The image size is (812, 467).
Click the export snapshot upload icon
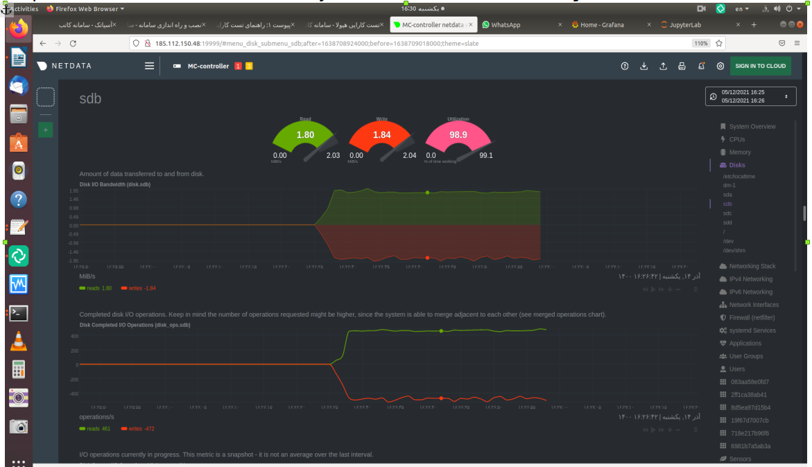663,66
